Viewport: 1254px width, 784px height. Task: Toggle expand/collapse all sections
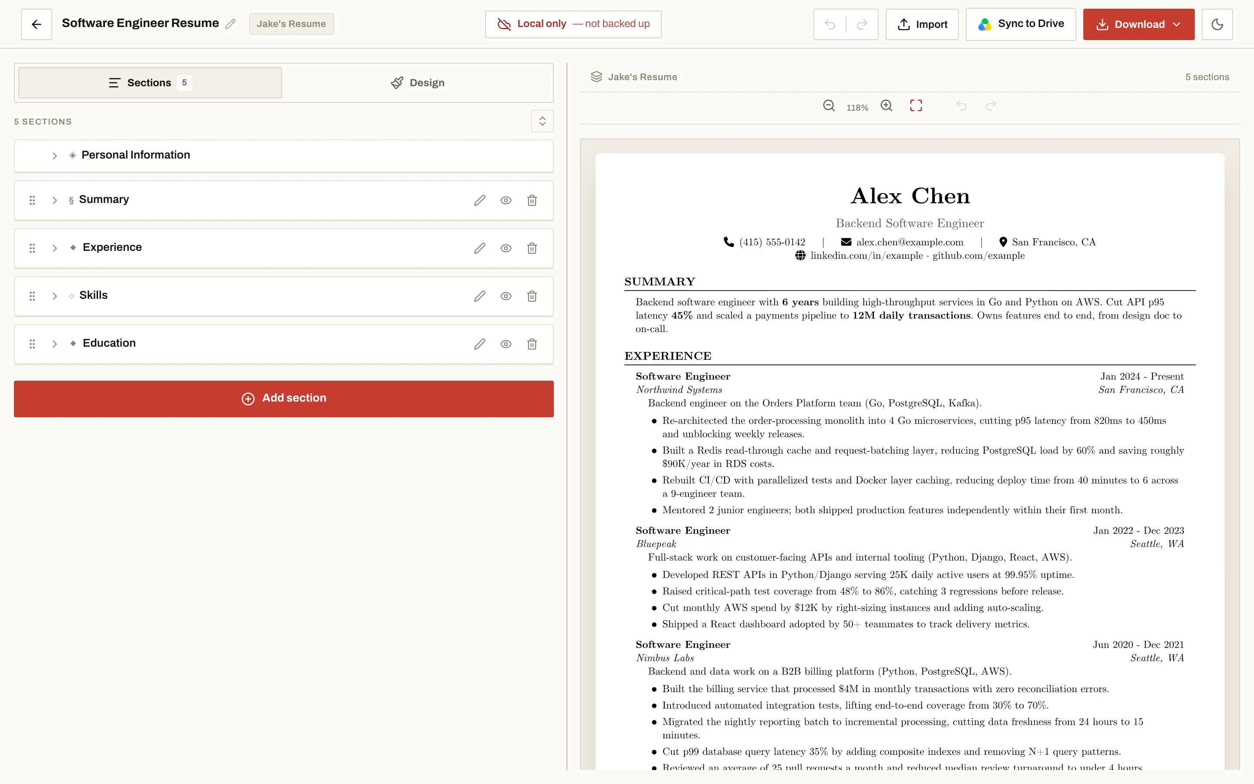tap(542, 122)
